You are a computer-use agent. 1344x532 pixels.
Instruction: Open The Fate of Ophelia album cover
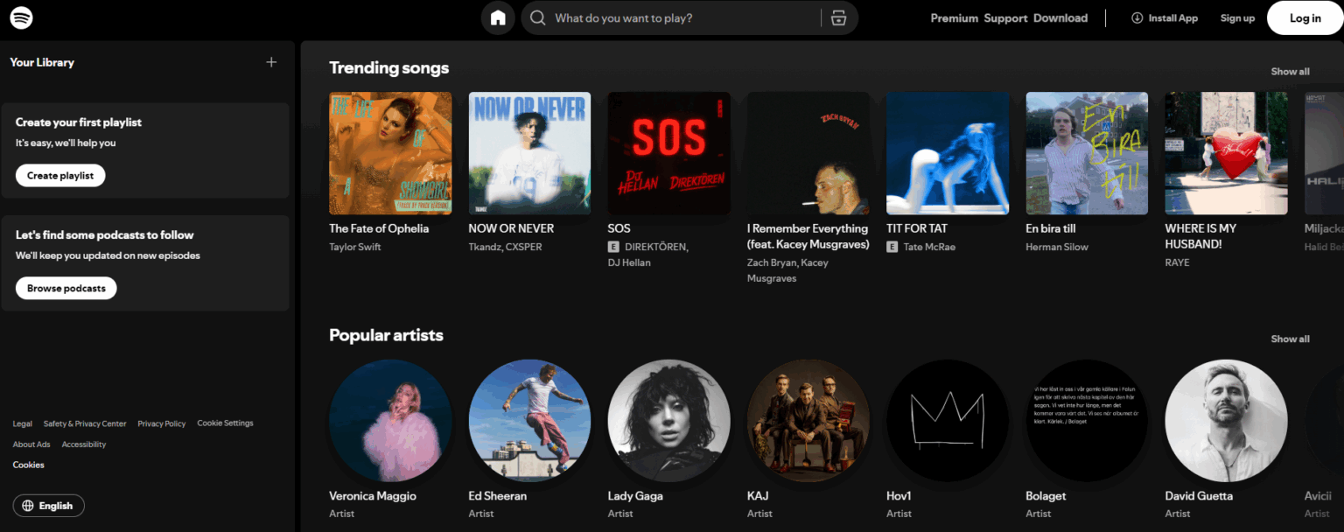[x=390, y=153]
